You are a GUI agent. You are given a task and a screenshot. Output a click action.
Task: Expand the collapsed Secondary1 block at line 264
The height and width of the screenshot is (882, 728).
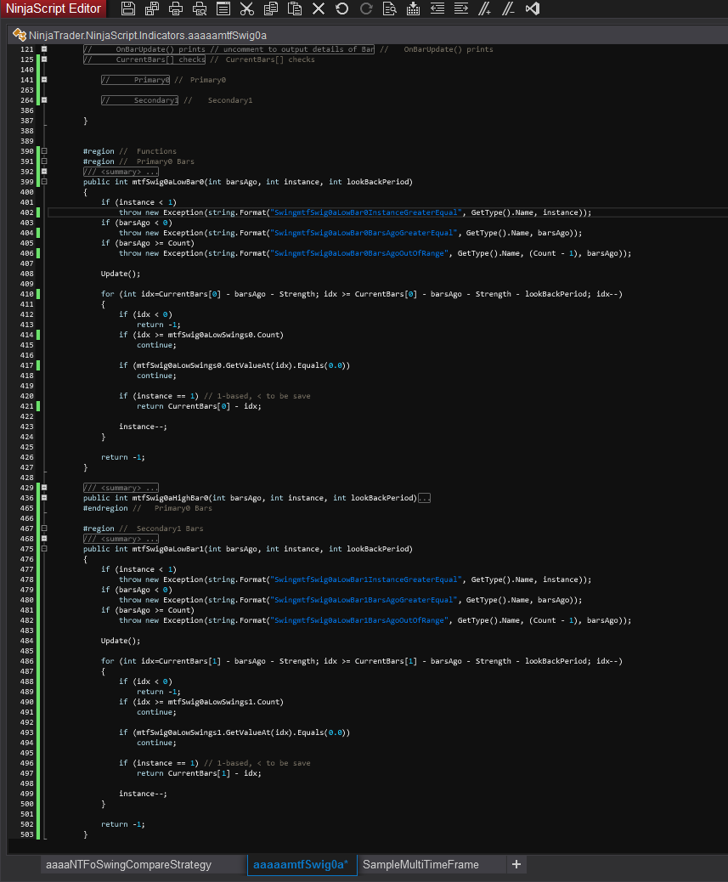click(44, 100)
